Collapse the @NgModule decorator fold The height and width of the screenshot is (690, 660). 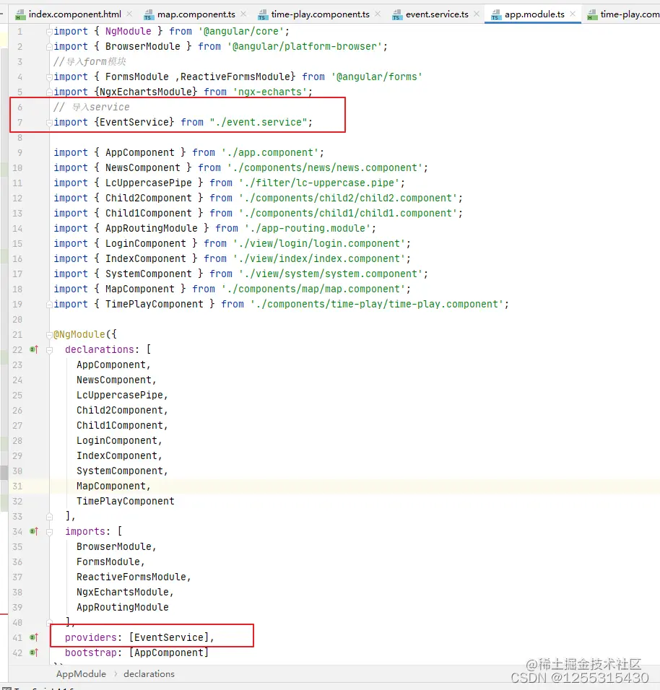pyautogui.click(x=50, y=335)
